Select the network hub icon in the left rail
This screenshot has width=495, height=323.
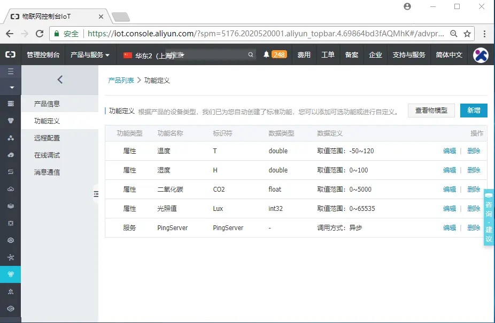pos(11,257)
